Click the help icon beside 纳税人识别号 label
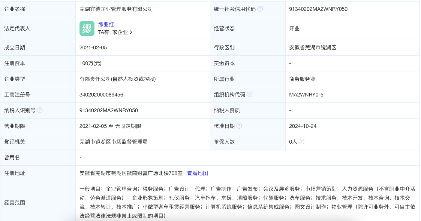 click(40, 110)
